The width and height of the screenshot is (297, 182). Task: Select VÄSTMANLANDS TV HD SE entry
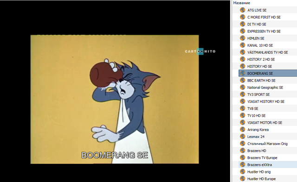267,52
